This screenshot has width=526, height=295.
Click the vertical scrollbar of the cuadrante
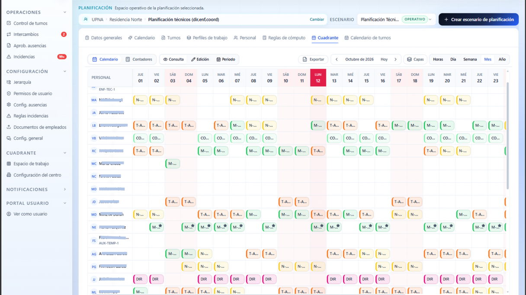point(507,129)
